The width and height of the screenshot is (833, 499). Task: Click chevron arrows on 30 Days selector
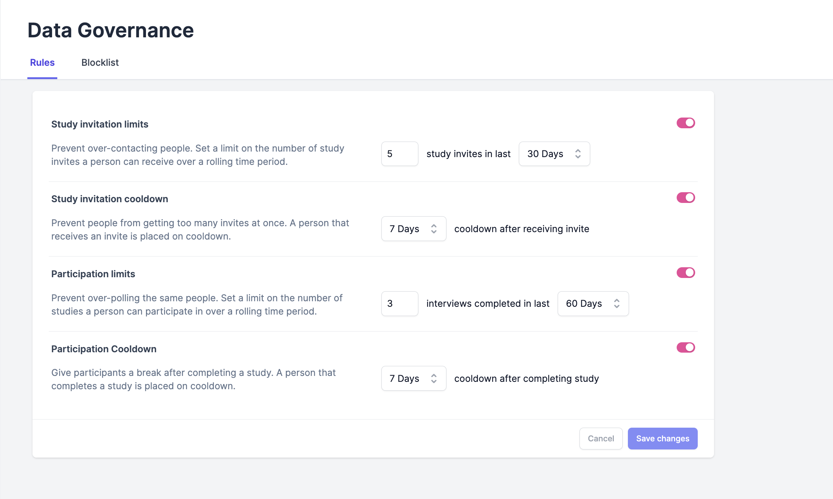(x=578, y=154)
